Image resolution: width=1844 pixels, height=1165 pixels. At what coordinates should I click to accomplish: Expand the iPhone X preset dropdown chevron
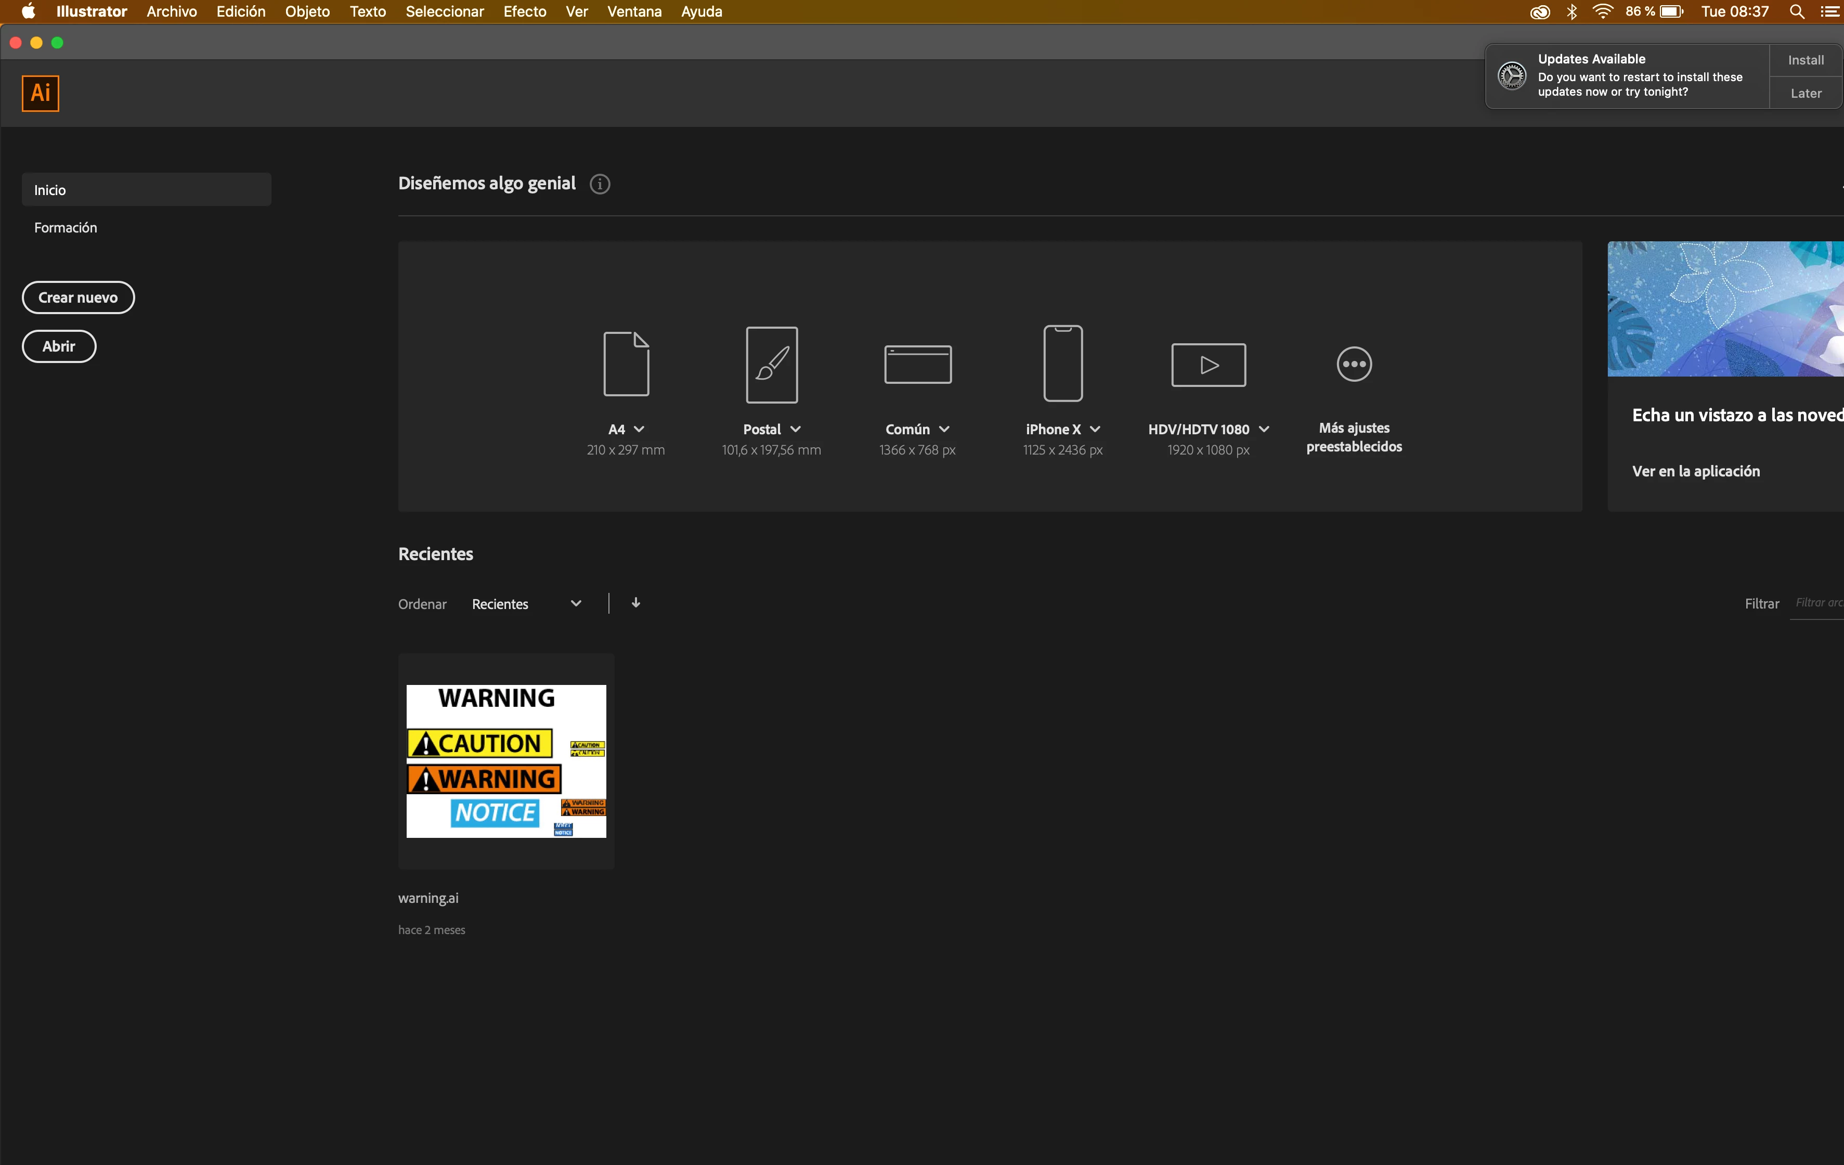point(1094,429)
